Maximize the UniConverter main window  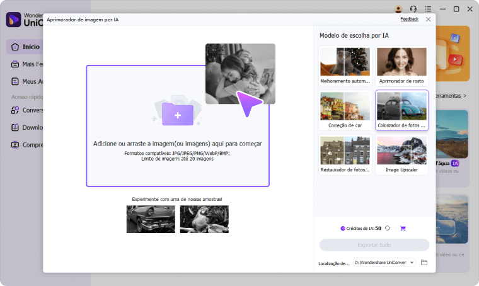[x=456, y=9]
